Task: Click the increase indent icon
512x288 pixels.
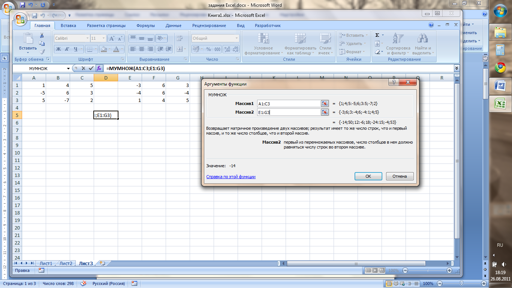Action: (x=168, y=49)
